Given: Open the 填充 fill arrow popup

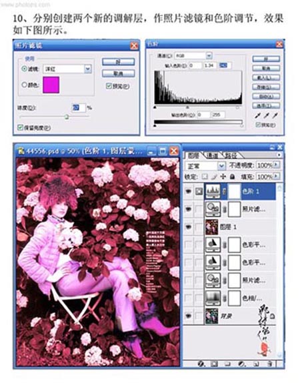Looking at the screenshot, I should pyautogui.click(x=276, y=176).
